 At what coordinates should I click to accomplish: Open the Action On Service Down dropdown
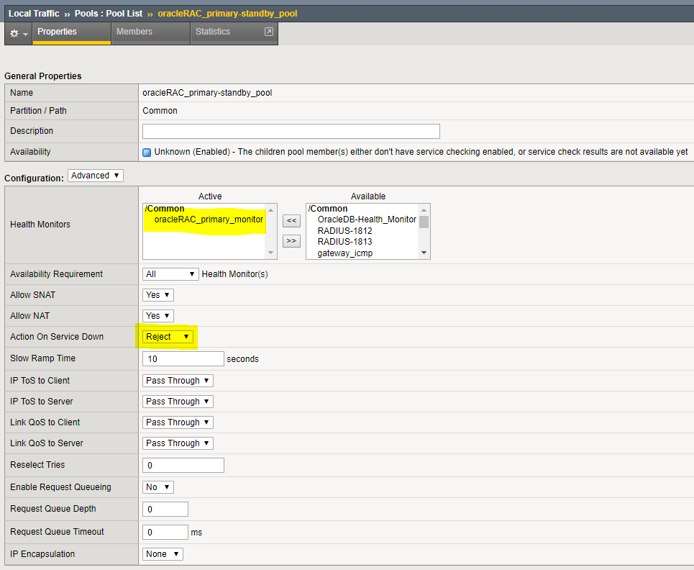pos(168,337)
